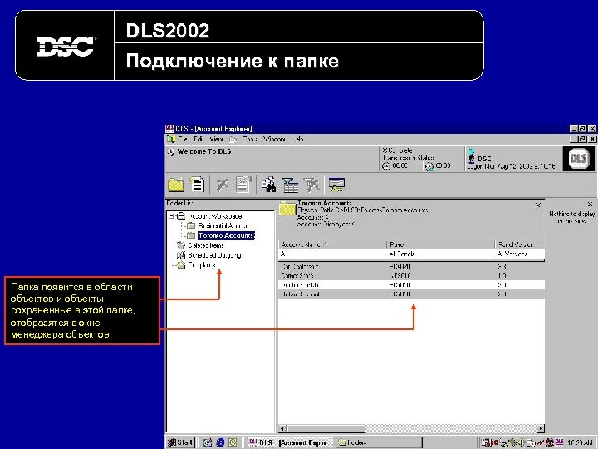This screenshot has width=598, height=449.
Task: Click the third quick launch icon
Action: click(233, 442)
